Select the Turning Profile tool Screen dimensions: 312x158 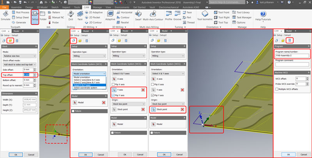[x=168, y=16]
